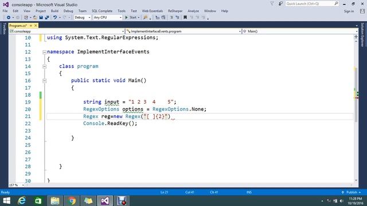Pin the Program.cs tab
The width and height of the screenshot is (367, 206).
[31, 26]
